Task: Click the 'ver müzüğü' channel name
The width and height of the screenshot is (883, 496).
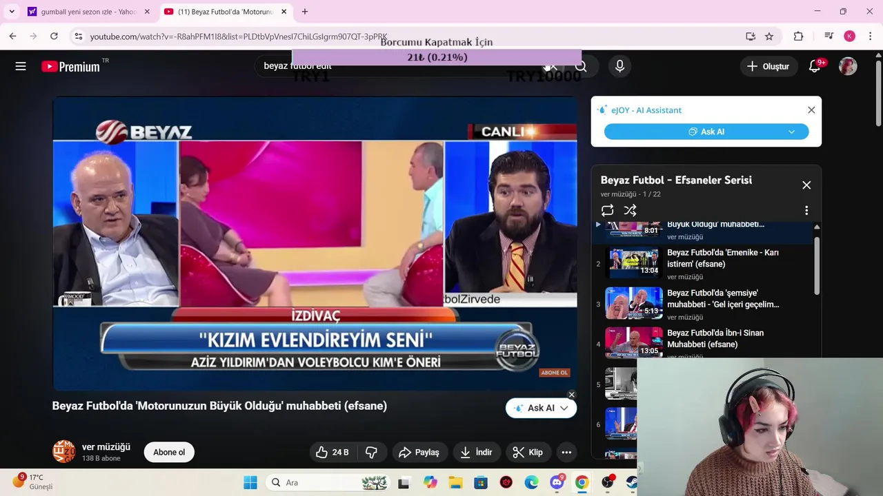Action: pyautogui.click(x=106, y=447)
